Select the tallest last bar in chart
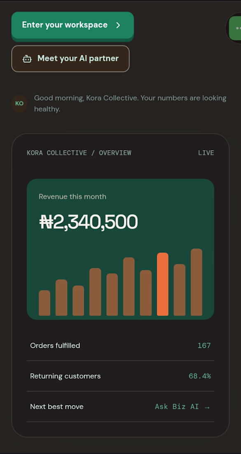Screen dimensions: 241x454 coord(197,282)
